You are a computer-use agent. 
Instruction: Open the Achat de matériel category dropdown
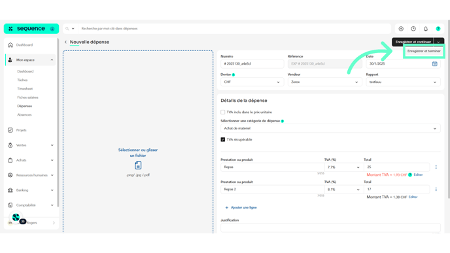(330, 129)
